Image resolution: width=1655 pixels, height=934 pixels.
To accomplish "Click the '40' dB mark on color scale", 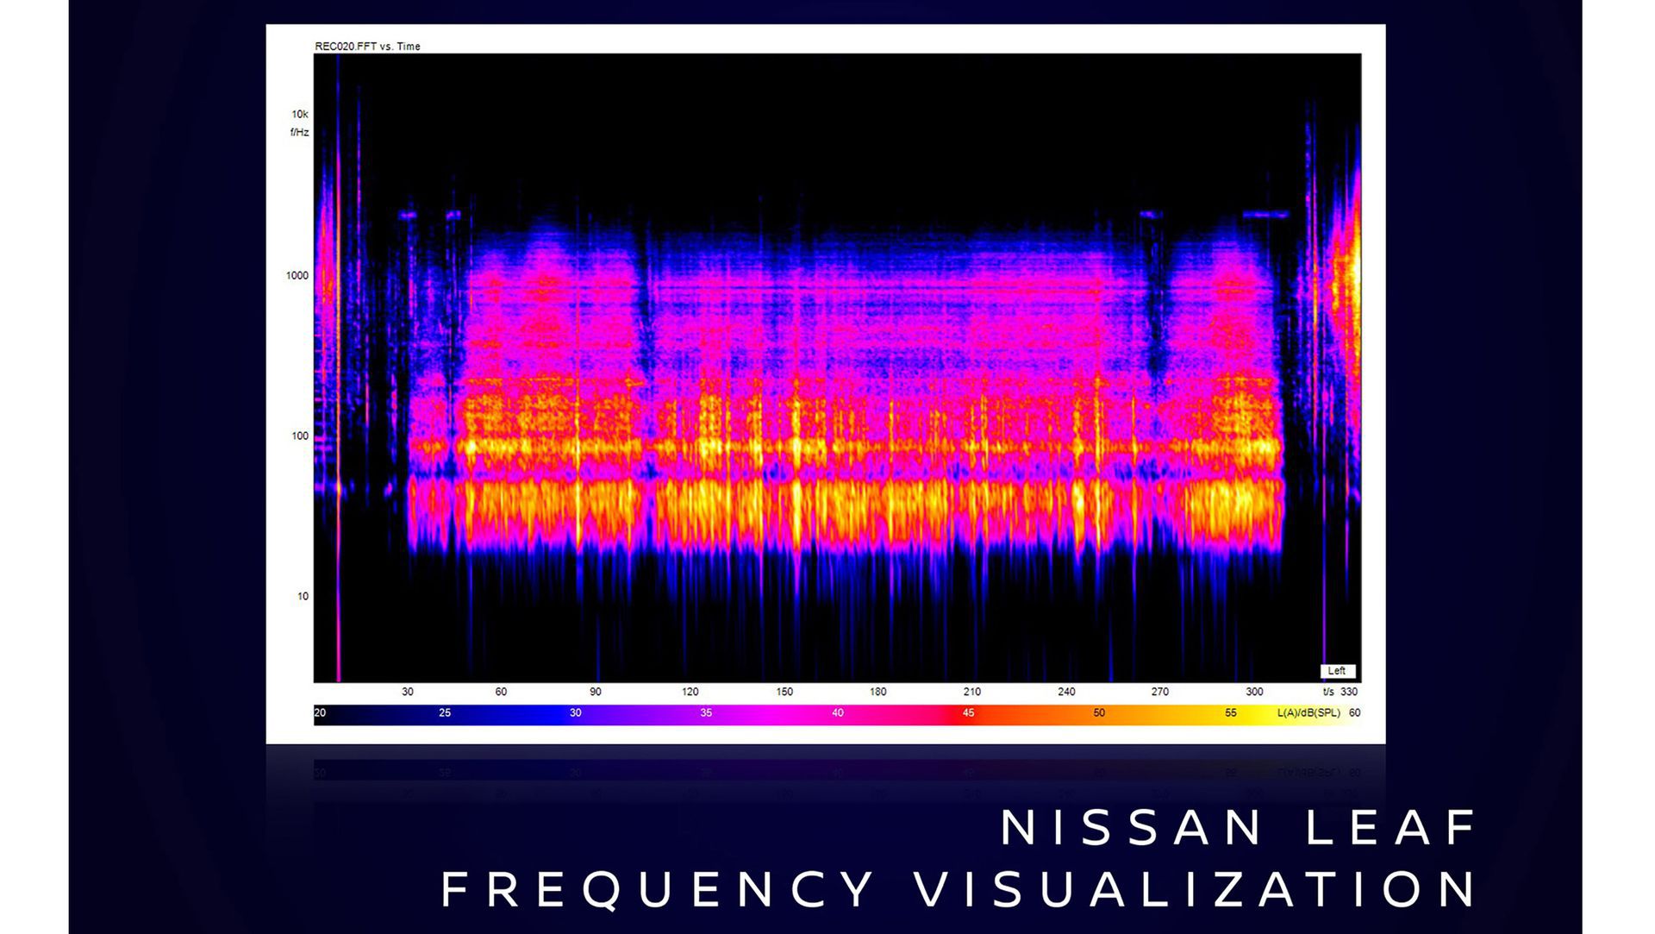I will click(x=837, y=713).
